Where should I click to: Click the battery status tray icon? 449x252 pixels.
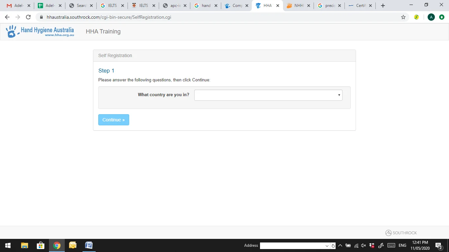[x=348, y=245]
